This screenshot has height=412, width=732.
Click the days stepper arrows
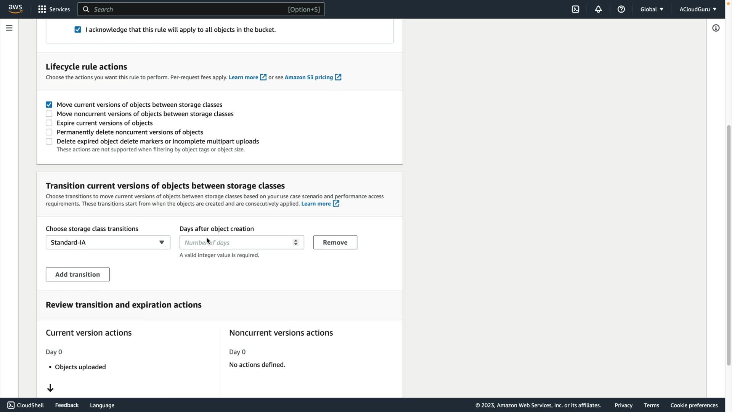295,243
